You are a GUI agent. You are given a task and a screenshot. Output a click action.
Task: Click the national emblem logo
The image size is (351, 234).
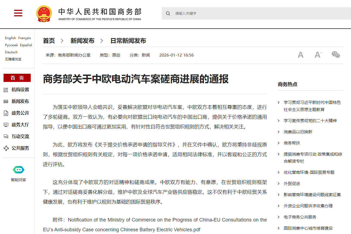pos(44,13)
